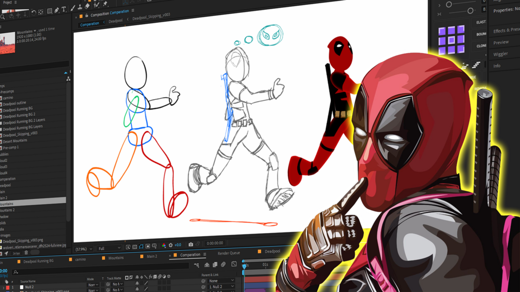520x292 pixels.
Task: Open the viewer magnification (57.9%) dropdown
Action: click(84, 249)
